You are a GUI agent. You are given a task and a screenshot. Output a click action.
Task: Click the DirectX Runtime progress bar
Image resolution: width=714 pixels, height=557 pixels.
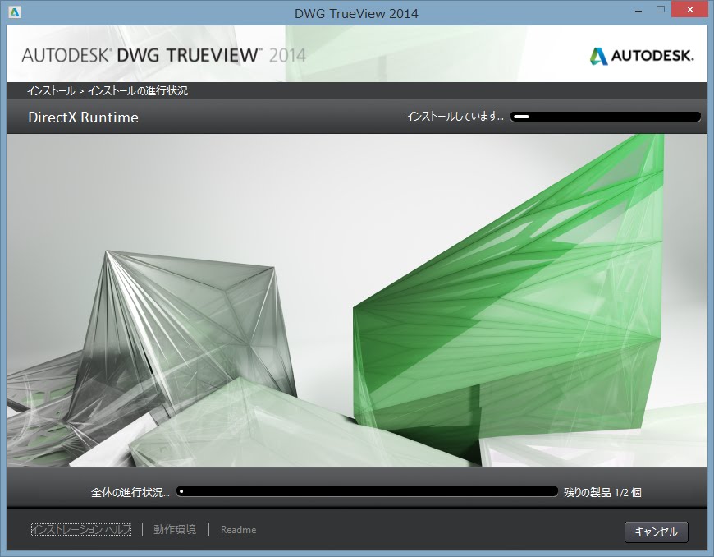(605, 117)
